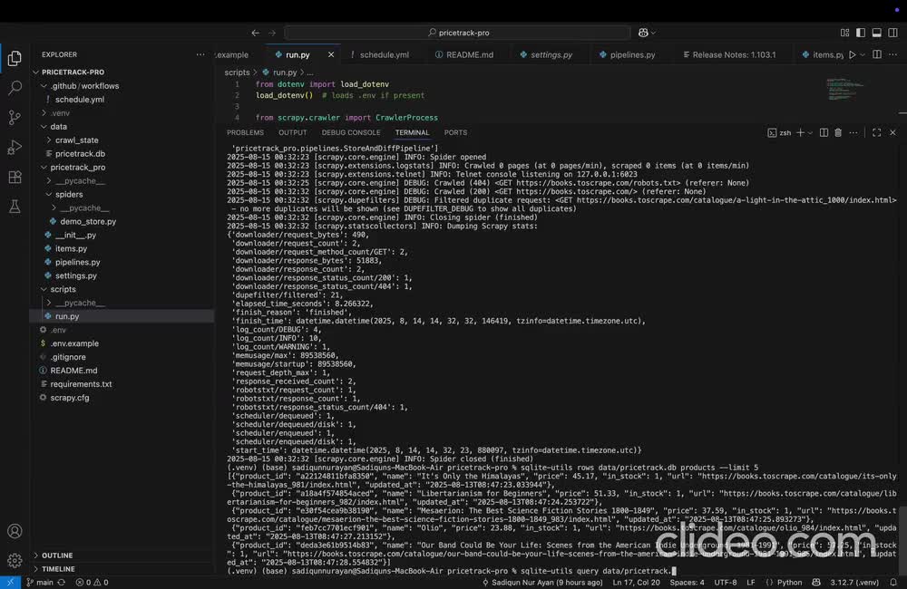
Task: Open the Debug Console panel tab
Action: coord(351,133)
